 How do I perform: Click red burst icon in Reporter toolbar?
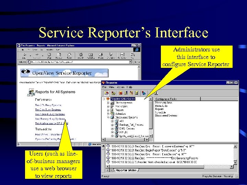[x=121, y=93]
